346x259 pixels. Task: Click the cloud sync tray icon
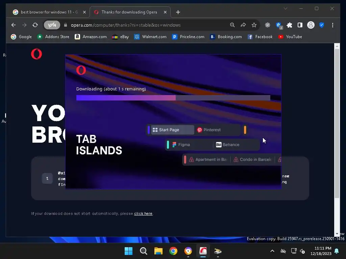click(283, 251)
